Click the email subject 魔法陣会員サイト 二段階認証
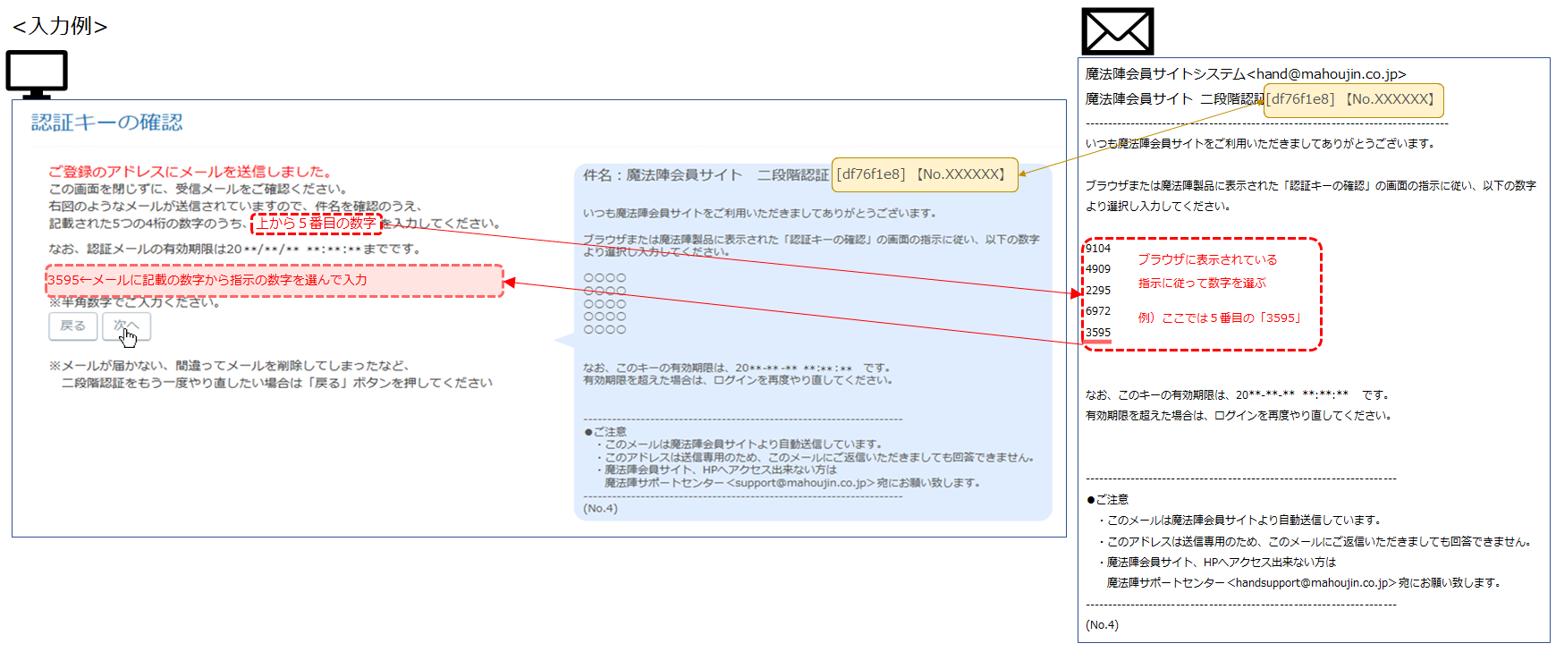 (1174, 99)
